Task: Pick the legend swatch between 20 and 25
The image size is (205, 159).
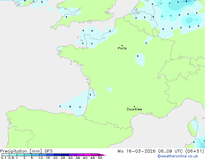Action: [x=58, y=155]
